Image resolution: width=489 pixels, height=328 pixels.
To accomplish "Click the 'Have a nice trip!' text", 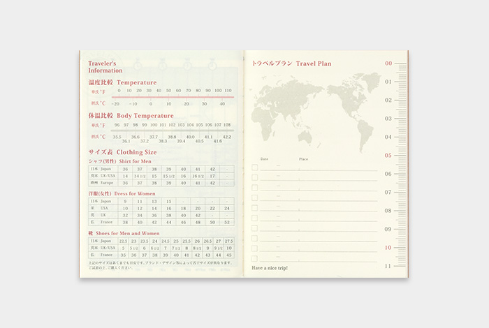I will coord(270,268).
